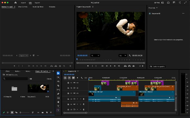Open Program monitor button editor plus

pos(142,66)
